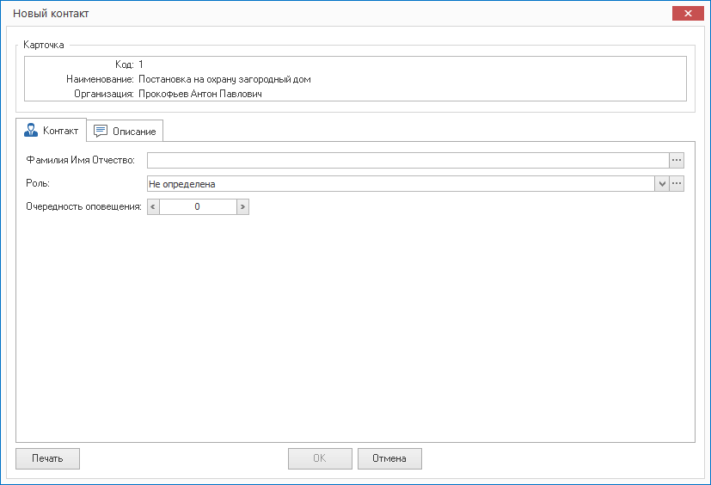Image resolution: width=711 pixels, height=485 pixels.
Task: Click the Код value 1
Action: pyautogui.click(x=141, y=64)
